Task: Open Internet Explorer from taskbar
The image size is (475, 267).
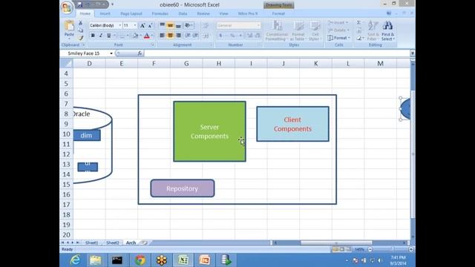Action: (75, 260)
